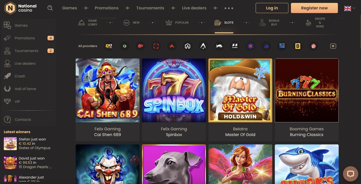Expand the three-dots more menu

click(229, 8)
